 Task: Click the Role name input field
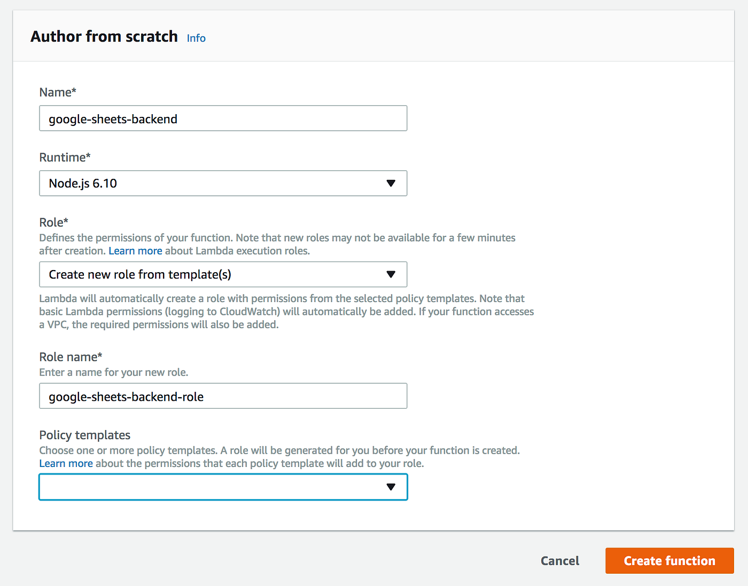point(223,396)
